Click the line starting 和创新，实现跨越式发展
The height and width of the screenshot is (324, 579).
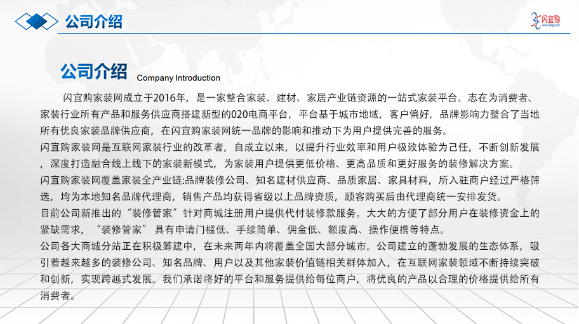coord(290,279)
